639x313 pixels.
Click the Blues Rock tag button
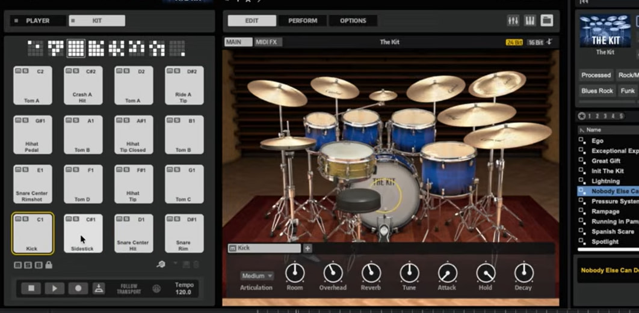tap(597, 91)
